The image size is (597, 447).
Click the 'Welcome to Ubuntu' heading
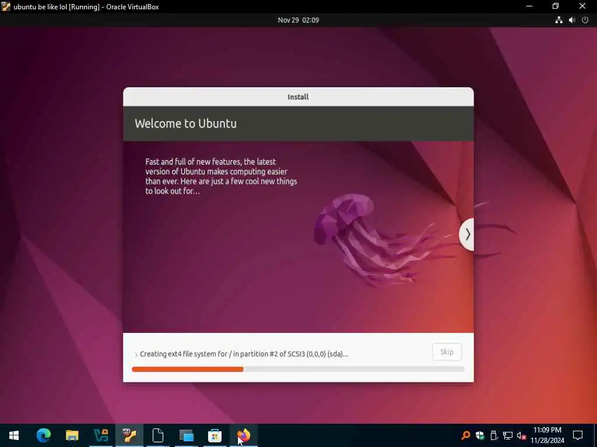185,123
